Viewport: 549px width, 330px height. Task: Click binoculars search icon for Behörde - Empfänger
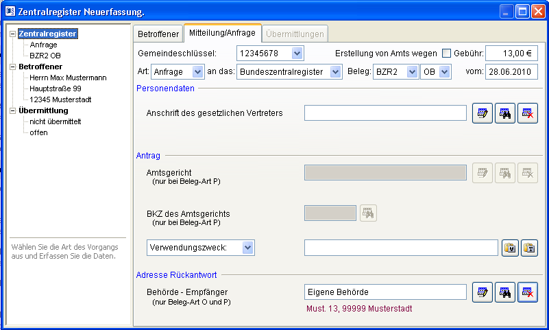[505, 292]
